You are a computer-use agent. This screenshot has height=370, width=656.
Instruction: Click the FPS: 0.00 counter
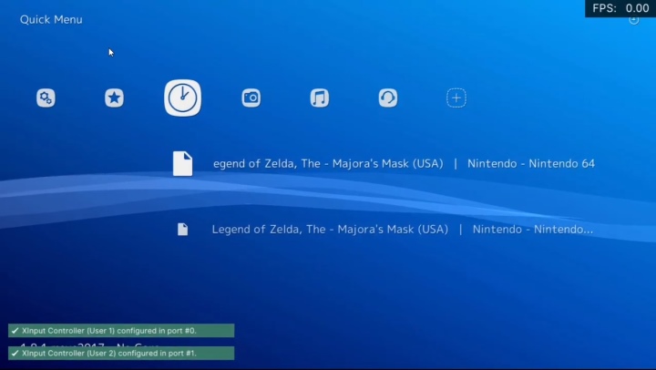(x=620, y=8)
